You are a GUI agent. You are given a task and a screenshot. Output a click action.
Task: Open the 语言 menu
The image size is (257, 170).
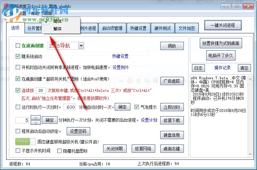coord(48,13)
